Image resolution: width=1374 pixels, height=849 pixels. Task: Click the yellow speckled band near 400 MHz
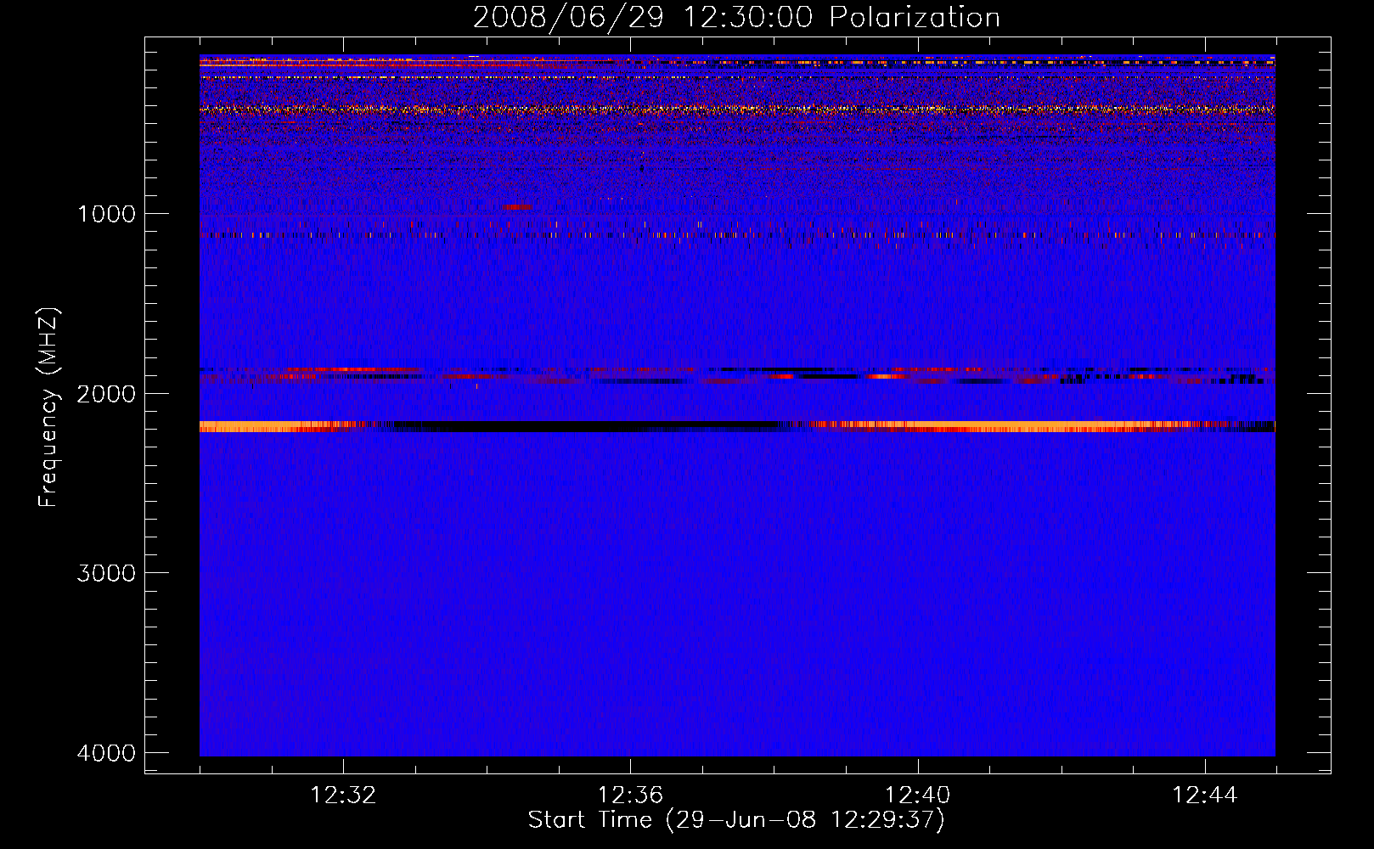point(737,109)
